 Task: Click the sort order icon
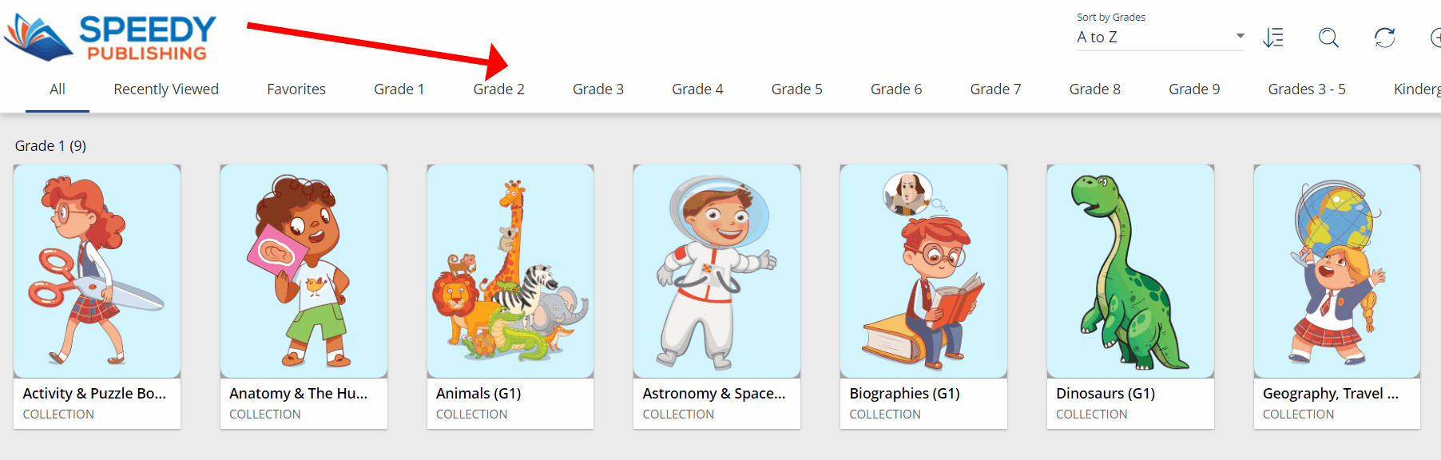pos(1273,38)
